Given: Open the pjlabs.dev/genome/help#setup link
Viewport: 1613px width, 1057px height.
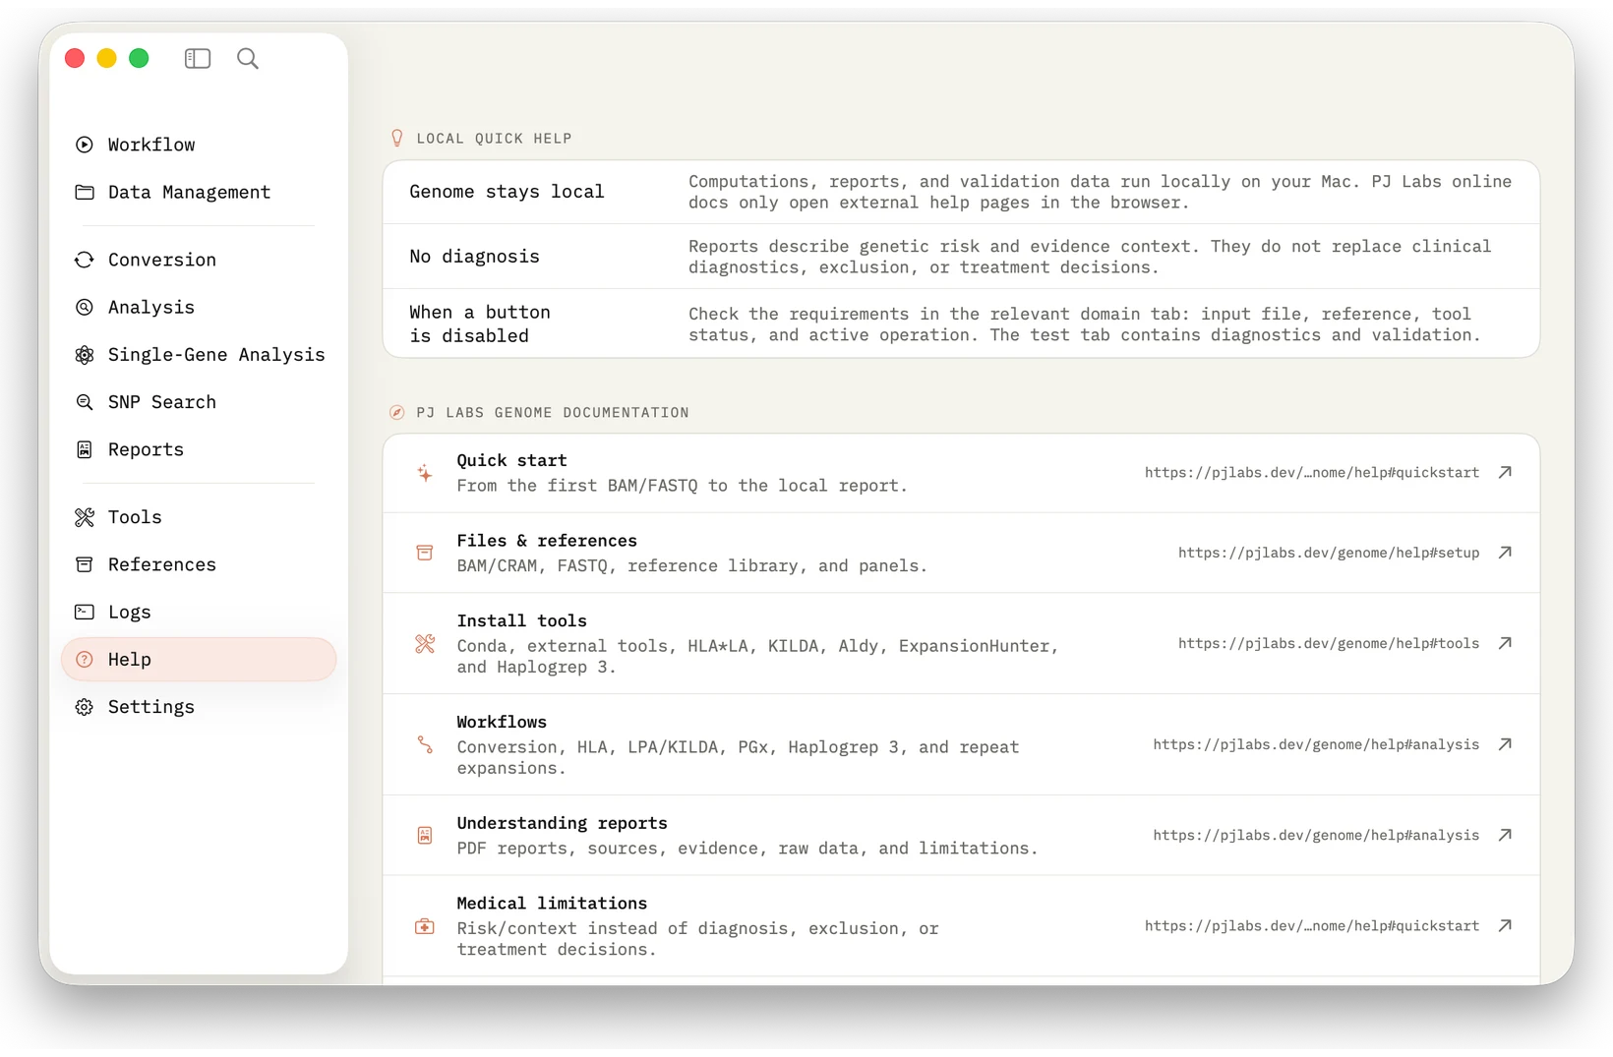Looking at the screenshot, I should coord(1329,553).
